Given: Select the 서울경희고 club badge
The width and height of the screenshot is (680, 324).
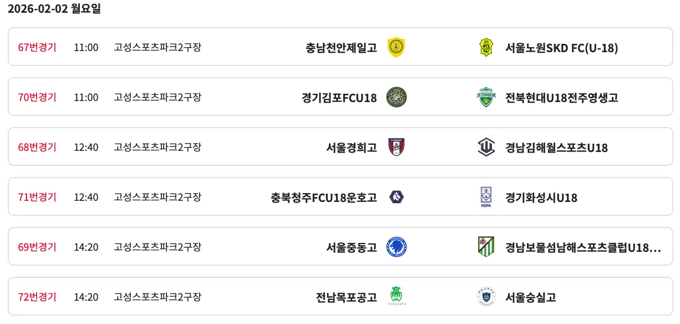Looking at the screenshot, I should pos(396,147).
